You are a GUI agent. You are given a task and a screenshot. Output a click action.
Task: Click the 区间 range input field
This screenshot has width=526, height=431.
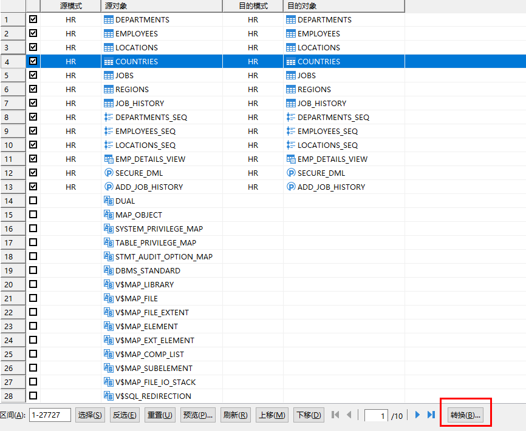tap(50, 415)
